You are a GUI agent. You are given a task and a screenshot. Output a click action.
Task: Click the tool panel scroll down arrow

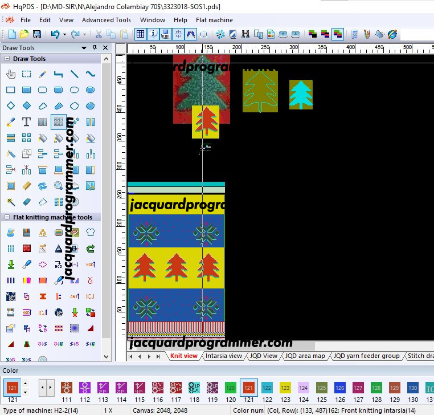point(107,357)
